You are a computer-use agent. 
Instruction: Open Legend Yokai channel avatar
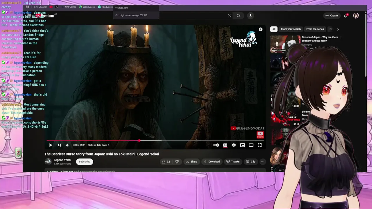coord(48,162)
